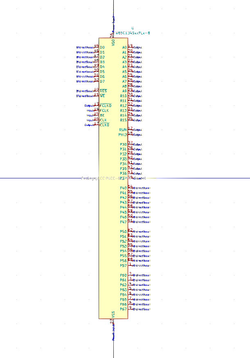Select the VSS ground pin at bottom
The width and height of the screenshot is (250, 358).
113,314
